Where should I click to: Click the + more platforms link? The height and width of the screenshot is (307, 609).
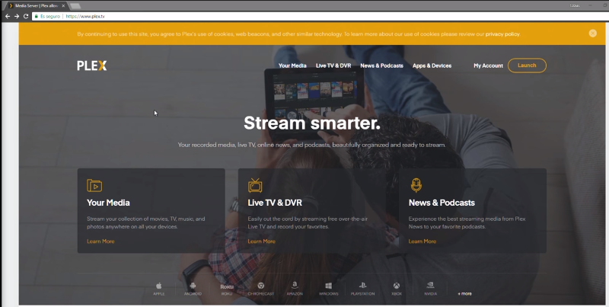[x=464, y=294]
